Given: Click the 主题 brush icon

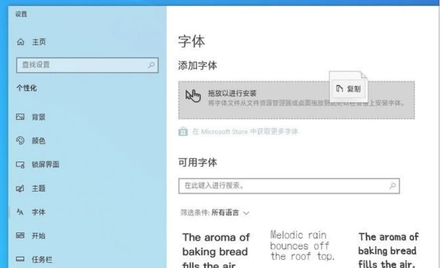Looking at the screenshot, I should pyautogui.click(x=20, y=188).
